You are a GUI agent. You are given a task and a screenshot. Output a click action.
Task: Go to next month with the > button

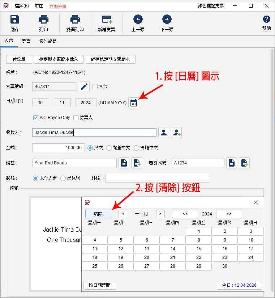point(160,214)
